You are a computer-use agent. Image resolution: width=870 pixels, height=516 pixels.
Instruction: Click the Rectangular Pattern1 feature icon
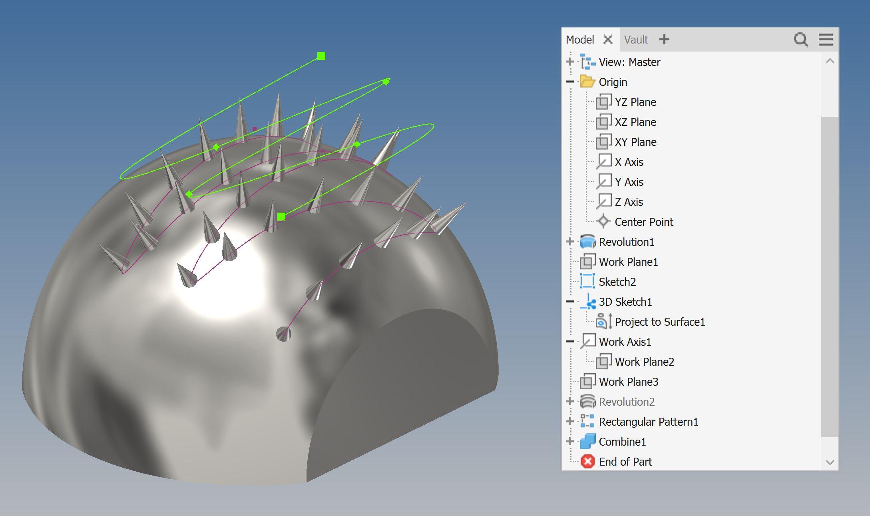coord(587,422)
